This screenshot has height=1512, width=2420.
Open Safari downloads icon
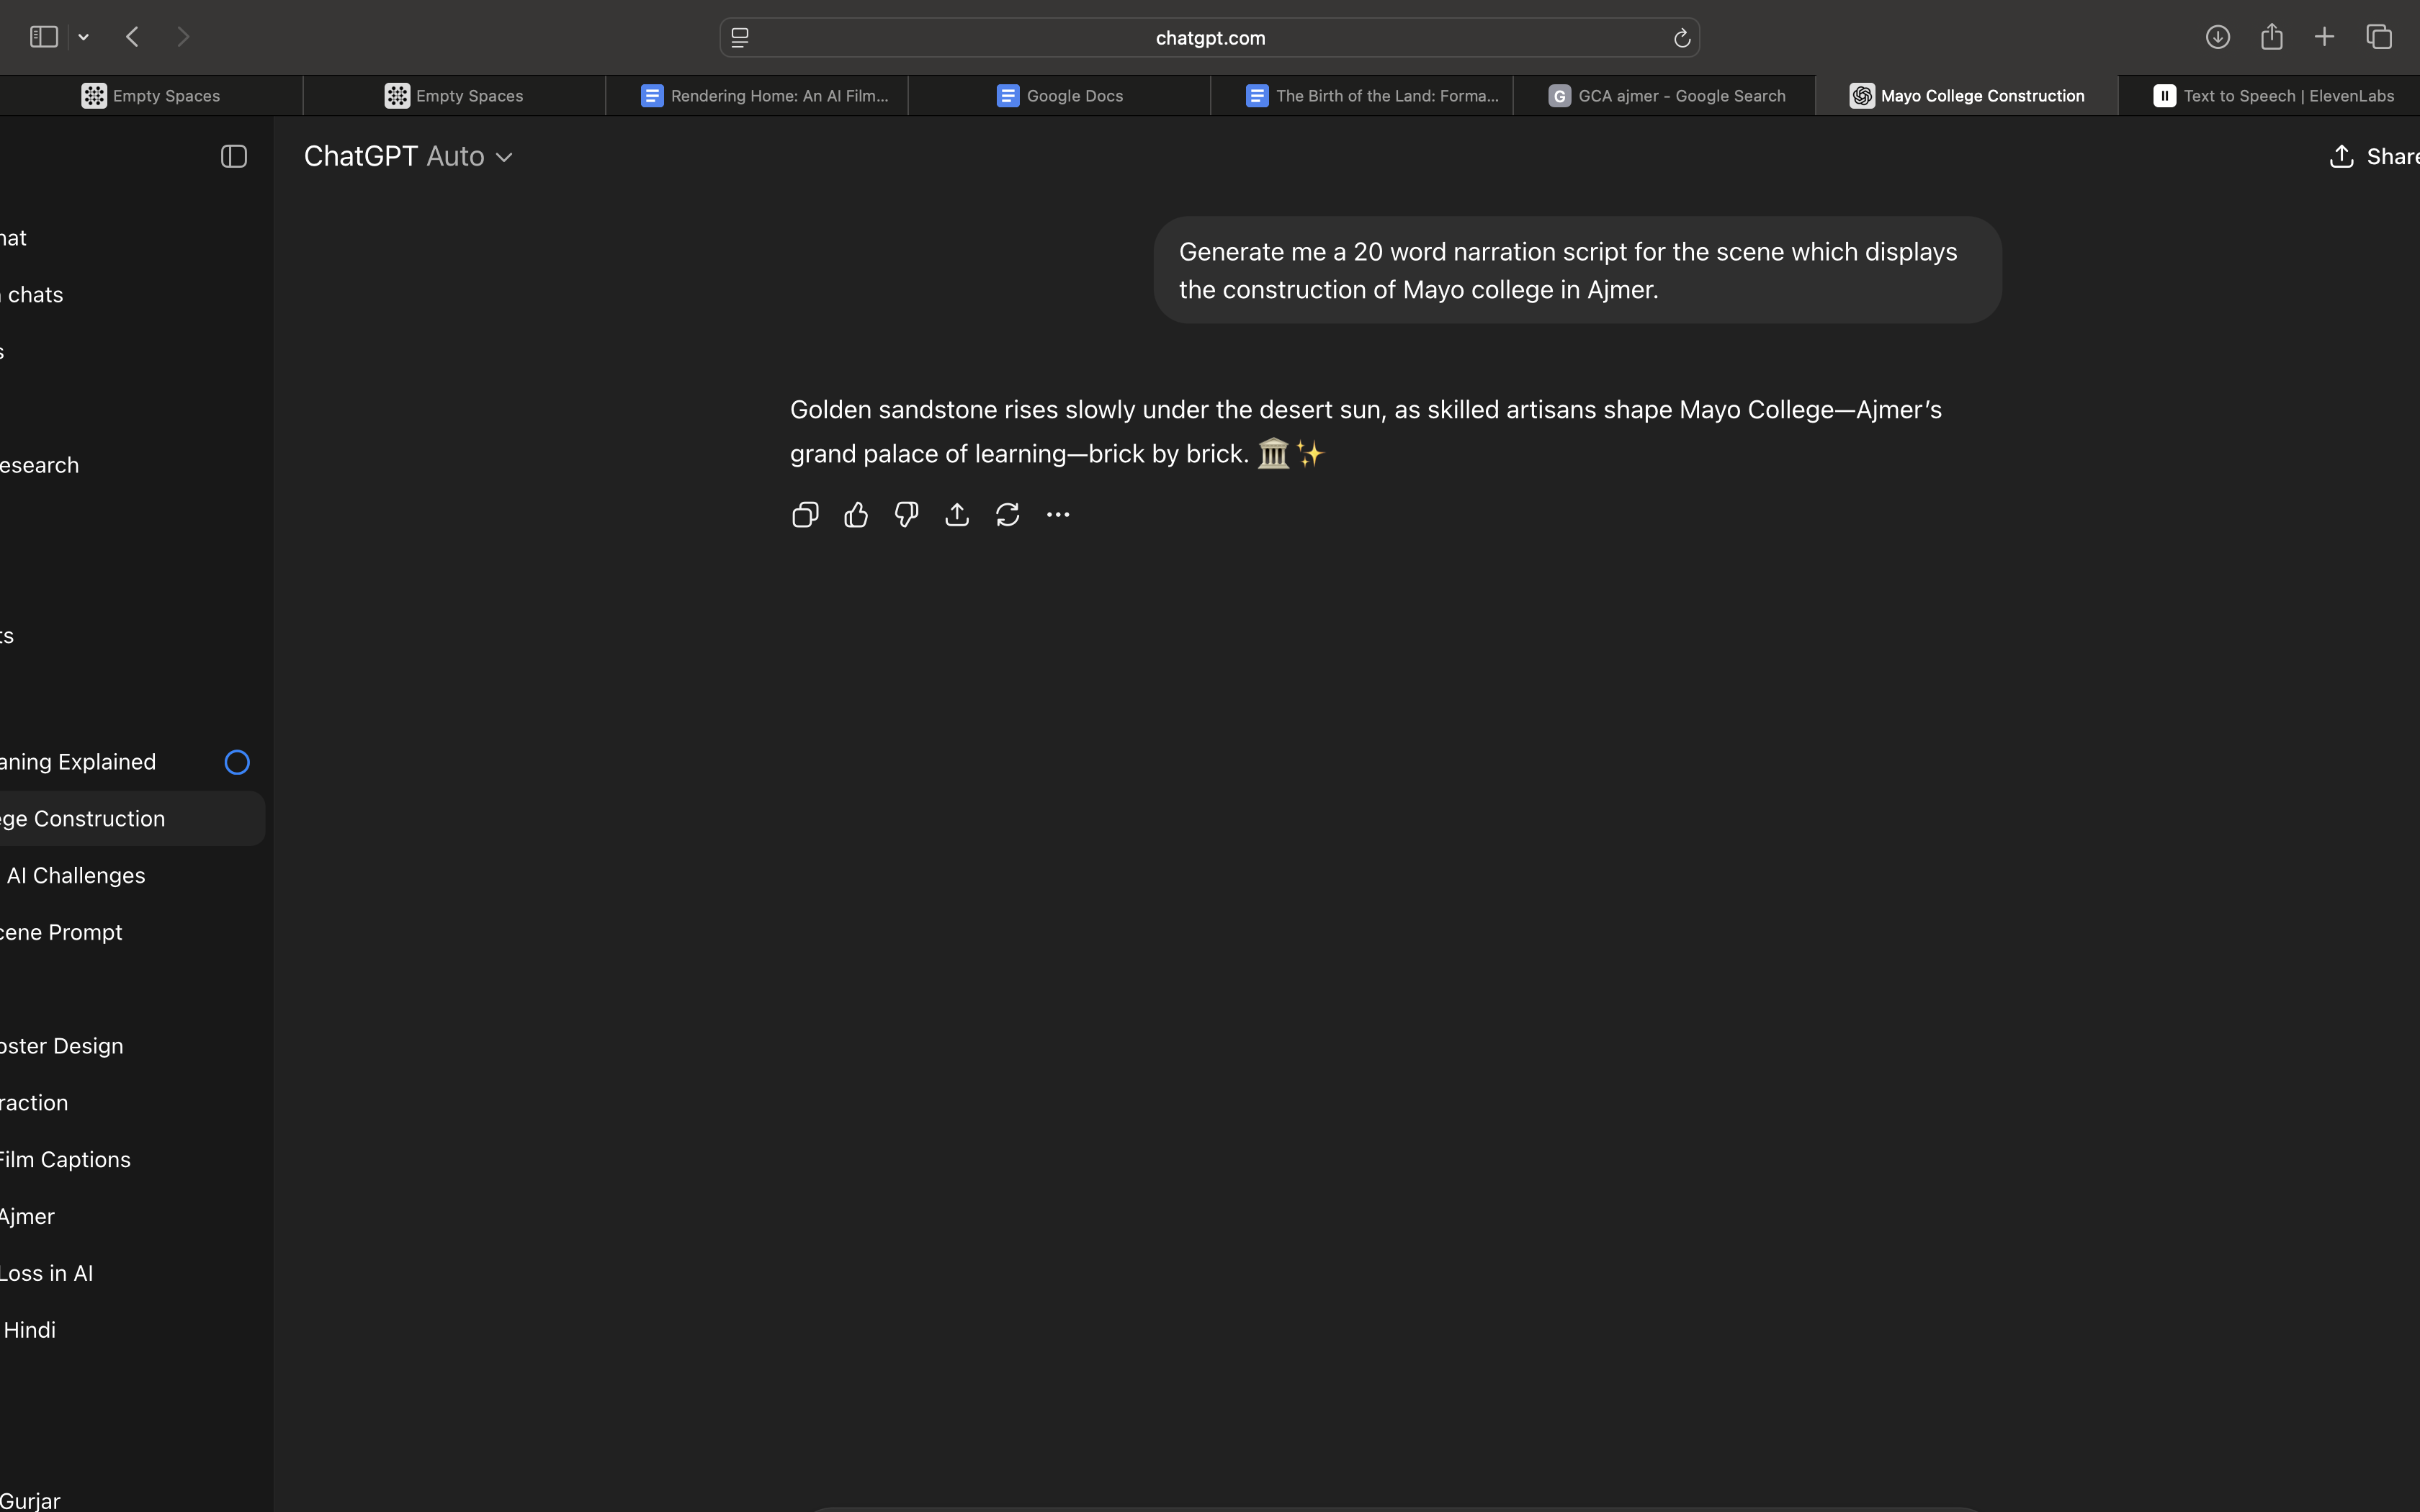pos(2217,37)
